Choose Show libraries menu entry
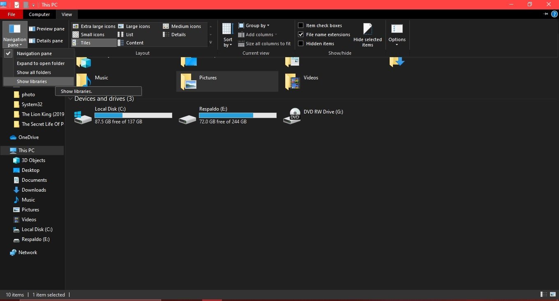 [38, 81]
